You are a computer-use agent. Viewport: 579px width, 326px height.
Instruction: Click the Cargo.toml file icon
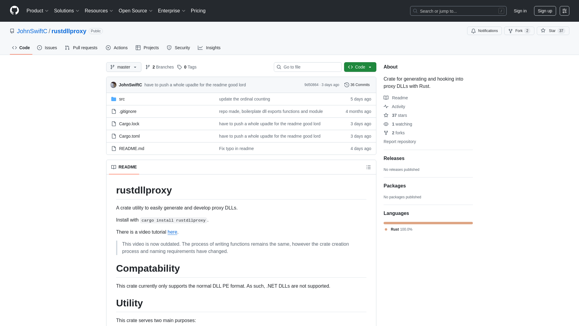click(x=114, y=136)
